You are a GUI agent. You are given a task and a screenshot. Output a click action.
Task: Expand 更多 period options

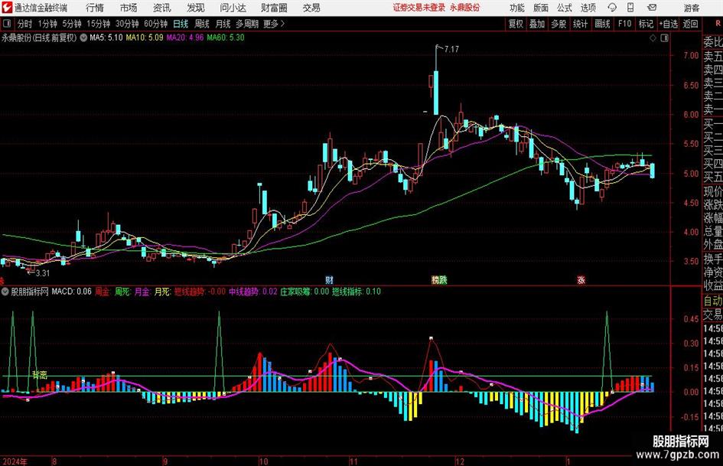(x=274, y=24)
